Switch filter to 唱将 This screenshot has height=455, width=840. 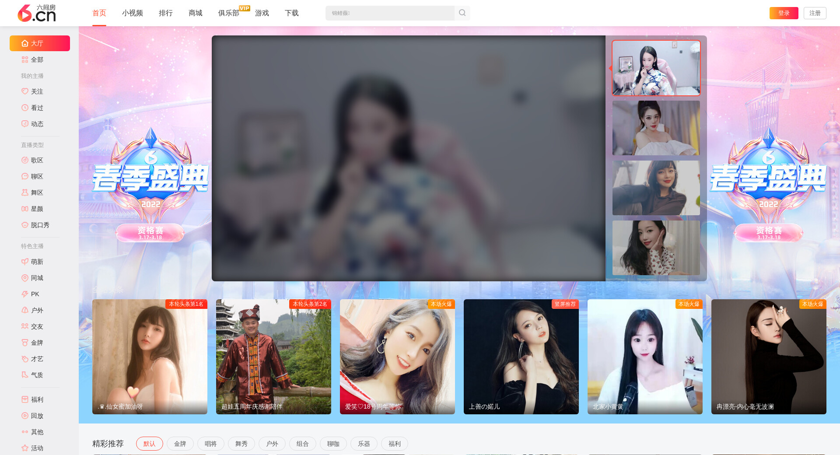(x=210, y=444)
